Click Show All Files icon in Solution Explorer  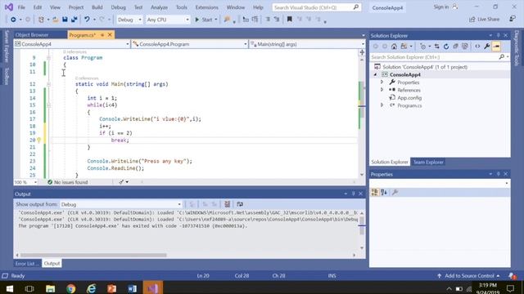tap(465, 47)
